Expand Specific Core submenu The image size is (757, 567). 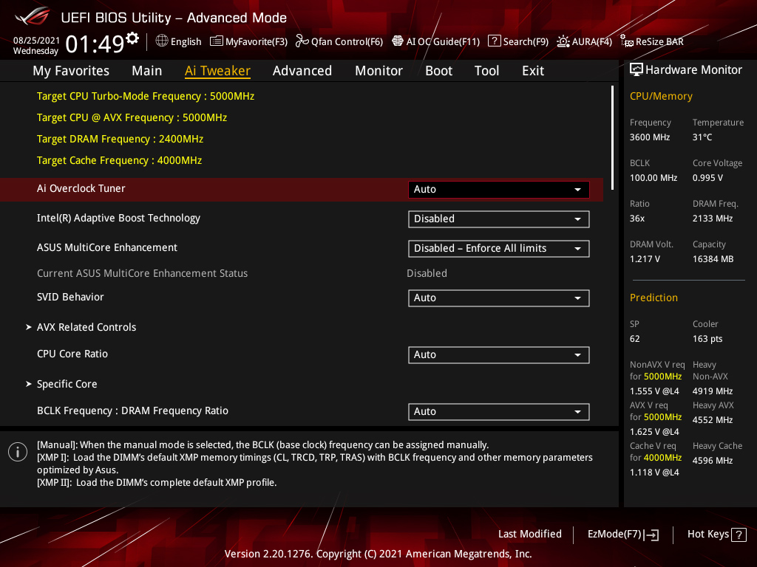67,384
